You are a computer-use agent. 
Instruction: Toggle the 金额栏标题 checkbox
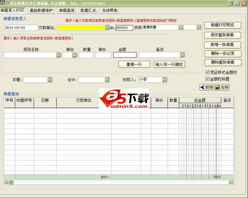(x=208, y=79)
